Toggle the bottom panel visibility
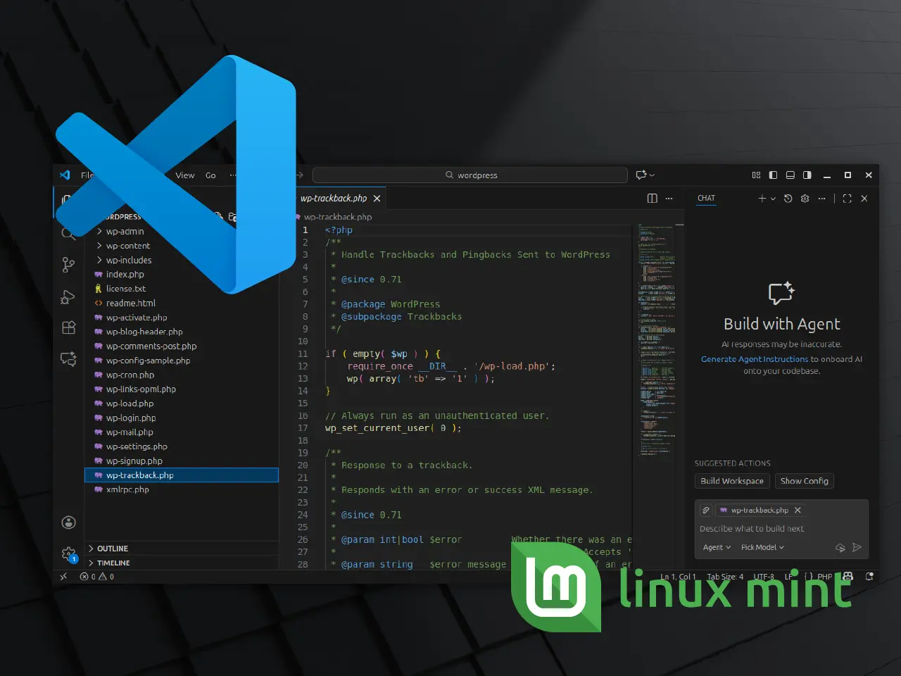901x676 pixels. click(x=790, y=175)
